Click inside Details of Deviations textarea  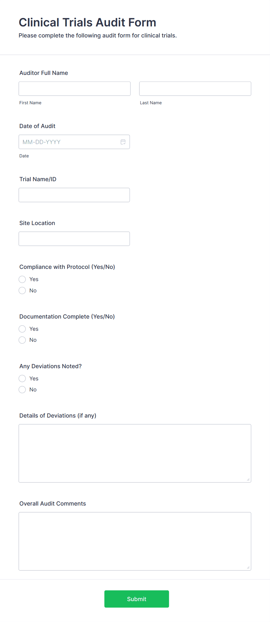pos(135,452)
